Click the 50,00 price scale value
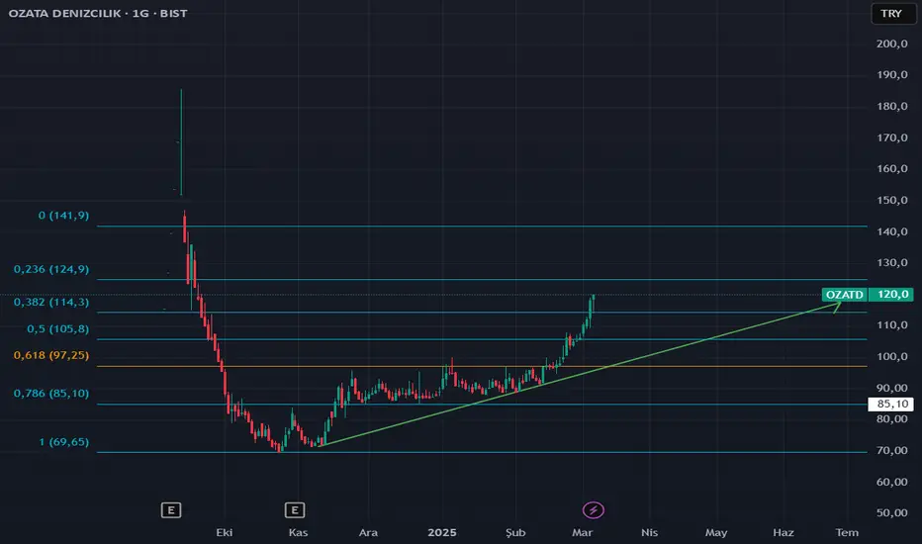The width and height of the screenshot is (922, 544). (891, 512)
